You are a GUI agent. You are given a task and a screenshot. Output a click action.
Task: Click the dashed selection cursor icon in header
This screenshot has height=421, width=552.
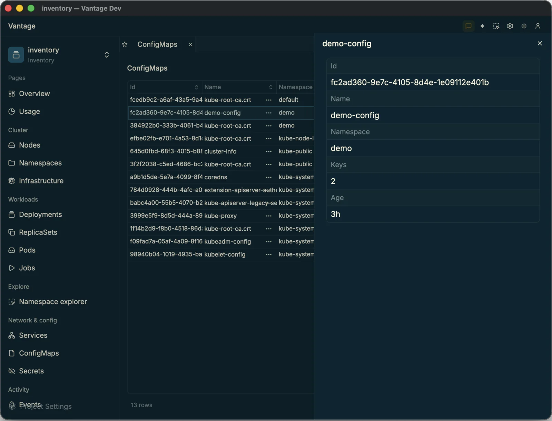pyautogui.click(x=496, y=26)
